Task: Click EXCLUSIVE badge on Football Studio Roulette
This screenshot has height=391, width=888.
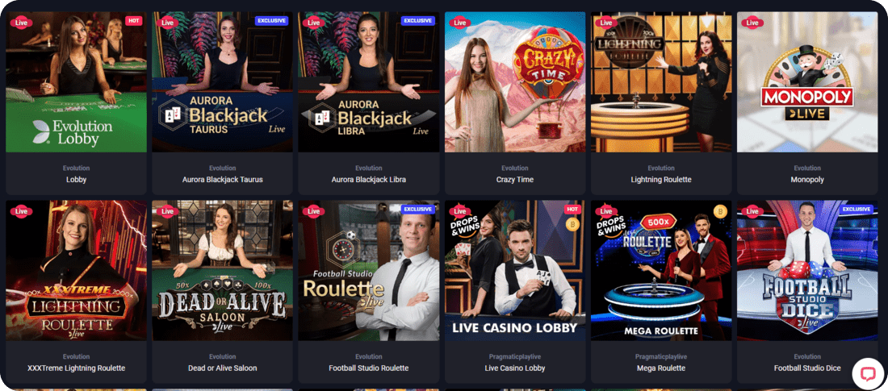Action: pyautogui.click(x=418, y=210)
